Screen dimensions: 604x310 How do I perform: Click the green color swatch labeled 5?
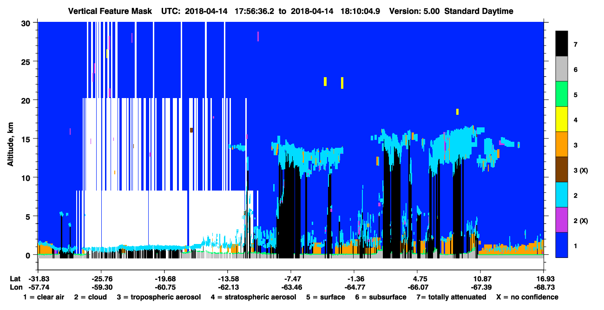point(562,94)
